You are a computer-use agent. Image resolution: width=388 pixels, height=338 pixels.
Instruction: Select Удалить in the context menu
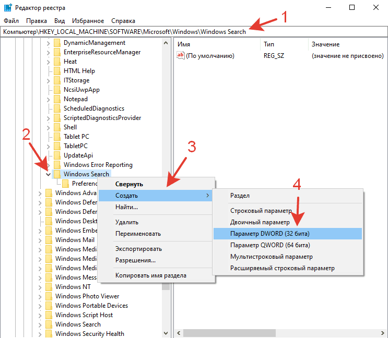pos(156,222)
